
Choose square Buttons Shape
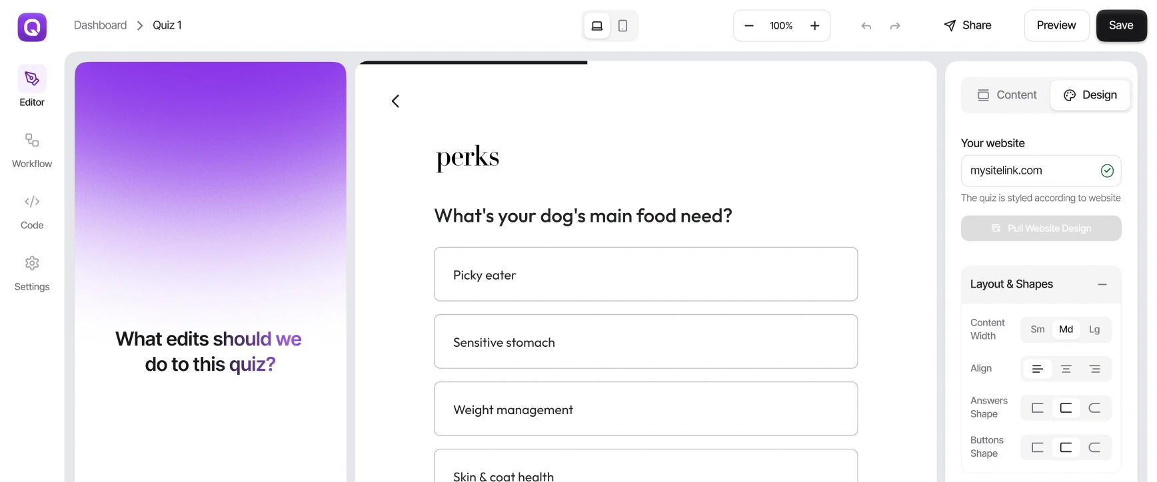click(1038, 447)
